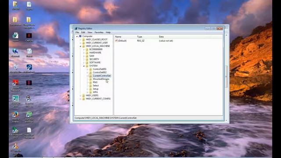Collapse the Computer root node arrow
This screenshot has width=281, height=158.
[x=77, y=36]
